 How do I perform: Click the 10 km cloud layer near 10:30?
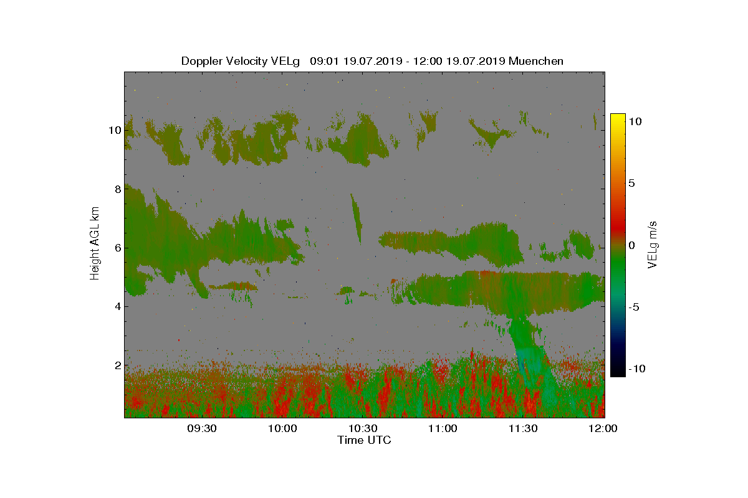click(x=358, y=140)
